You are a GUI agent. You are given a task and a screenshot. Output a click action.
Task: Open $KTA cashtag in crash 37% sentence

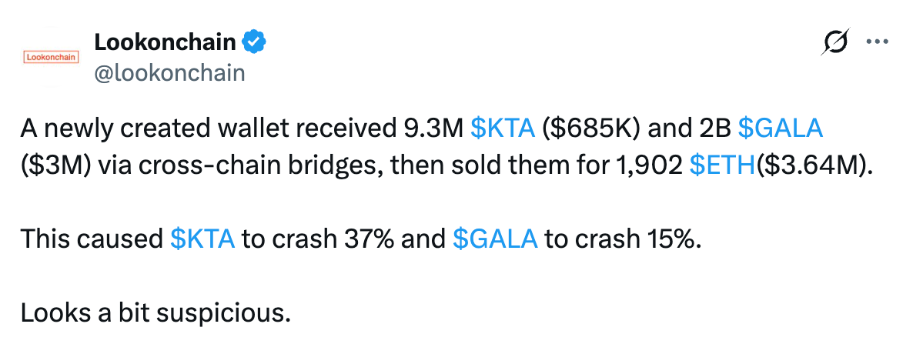(202, 239)
